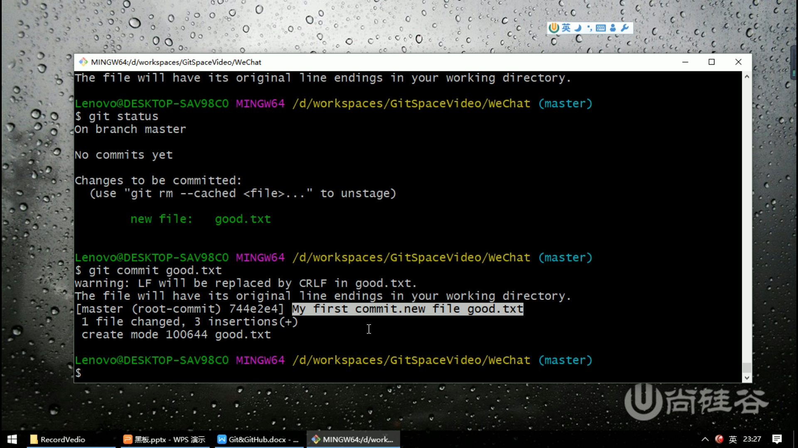This screenshot has width=798, height=448.
Task: Click the Git Bash title bar icon
Action: (x=84, y=62)
